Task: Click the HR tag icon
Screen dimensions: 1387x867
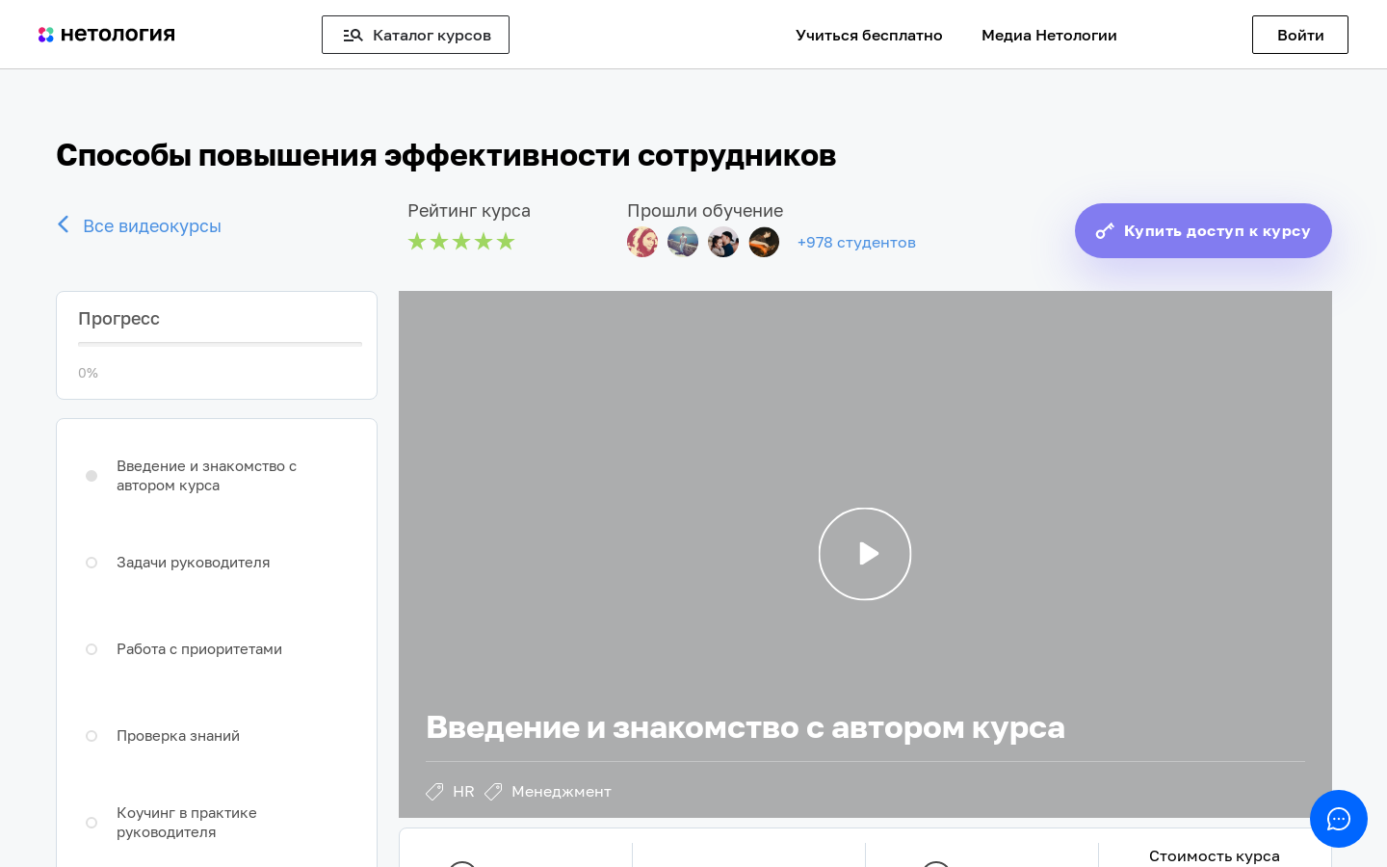Action: click(x=434, y=792)
